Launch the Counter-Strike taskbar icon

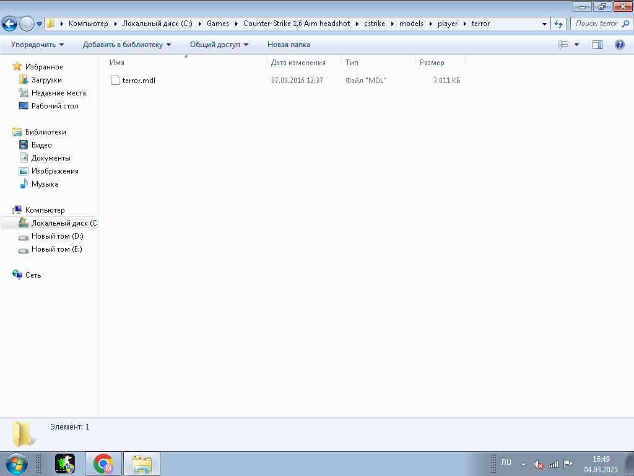point(64,464)
